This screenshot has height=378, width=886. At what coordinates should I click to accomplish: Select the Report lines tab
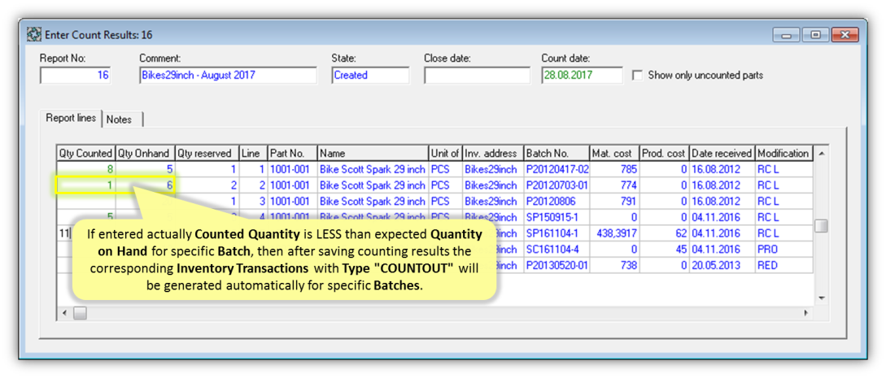coord(71,119)
